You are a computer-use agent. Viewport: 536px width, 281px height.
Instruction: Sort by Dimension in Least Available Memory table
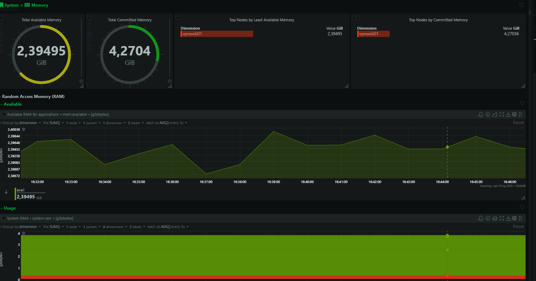(x=190, y=28)
